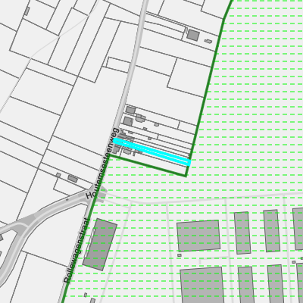This screenshot has width=303, height=303.
Task: Select the small building in the top-left corner
Action: click(x=27, y=11)
